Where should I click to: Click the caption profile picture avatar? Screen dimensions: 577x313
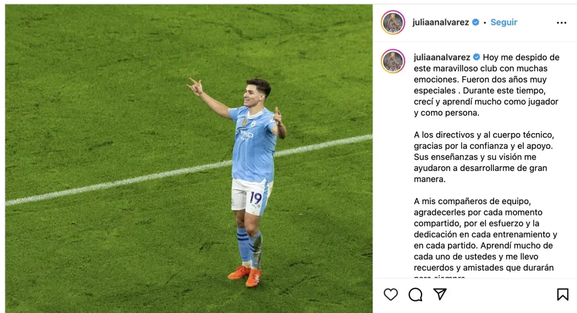click(x=393, y=61)
